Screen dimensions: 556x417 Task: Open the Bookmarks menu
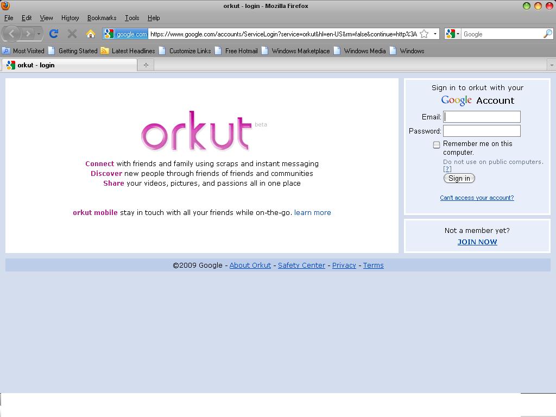pyautogui.click(x=102, y=18)
